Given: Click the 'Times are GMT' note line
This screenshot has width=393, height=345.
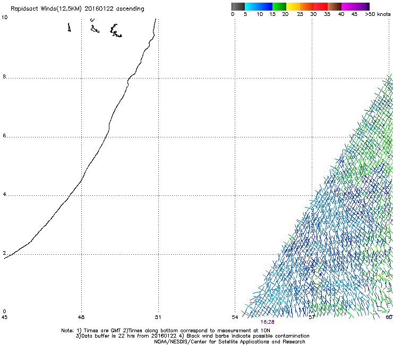Looking at the screenshot, I should (166, 331).
